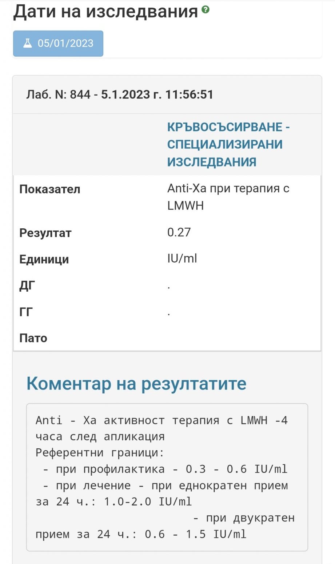Screen dimensions: 335x564
Task: Click the при профилактика 0.3 - 0.6 line
Action: [x=165, y=469]
